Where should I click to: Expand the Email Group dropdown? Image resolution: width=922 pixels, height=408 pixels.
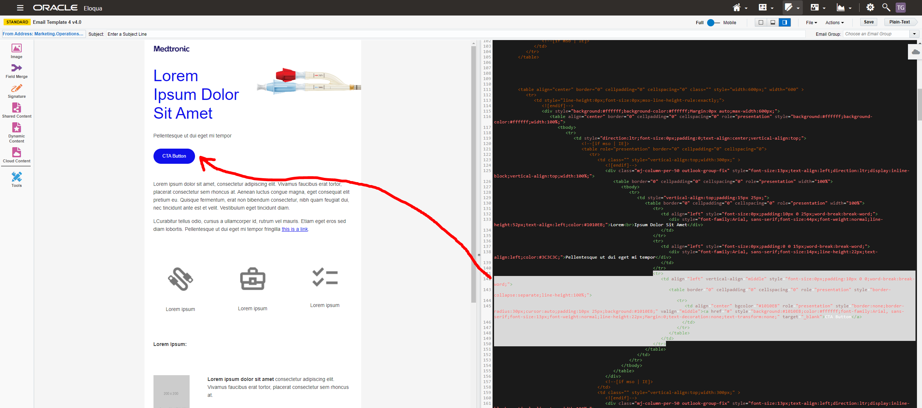(914, 34)
